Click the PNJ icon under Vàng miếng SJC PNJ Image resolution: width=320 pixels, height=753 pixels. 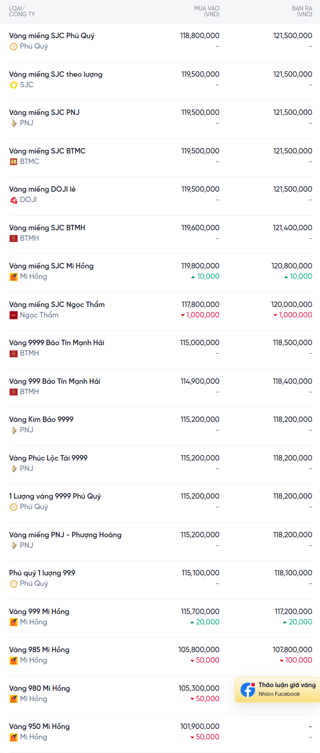(14, 123)
